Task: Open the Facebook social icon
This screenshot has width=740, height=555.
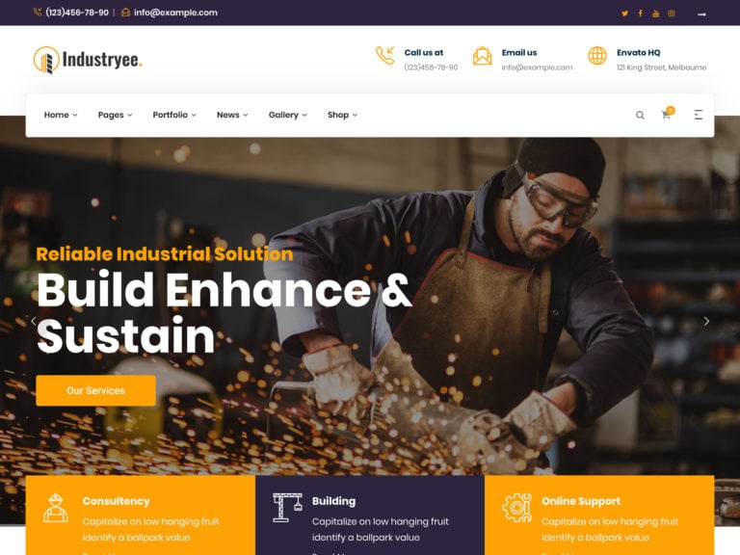Action: (x=641, y=13)
